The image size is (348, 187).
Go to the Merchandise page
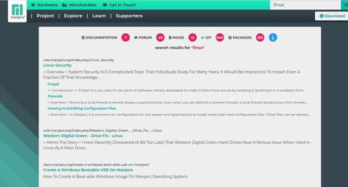pyautogui.click(x=83, y=5)
